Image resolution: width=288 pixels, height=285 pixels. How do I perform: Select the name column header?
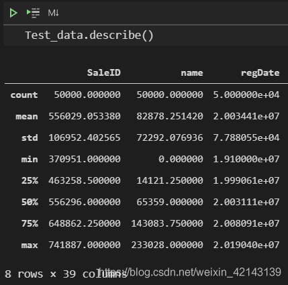192,73
